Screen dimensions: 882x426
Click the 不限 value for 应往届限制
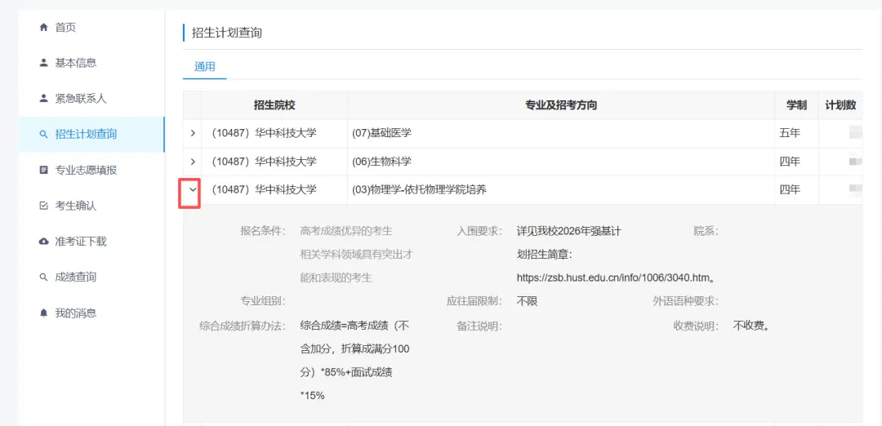pos(527,301)
